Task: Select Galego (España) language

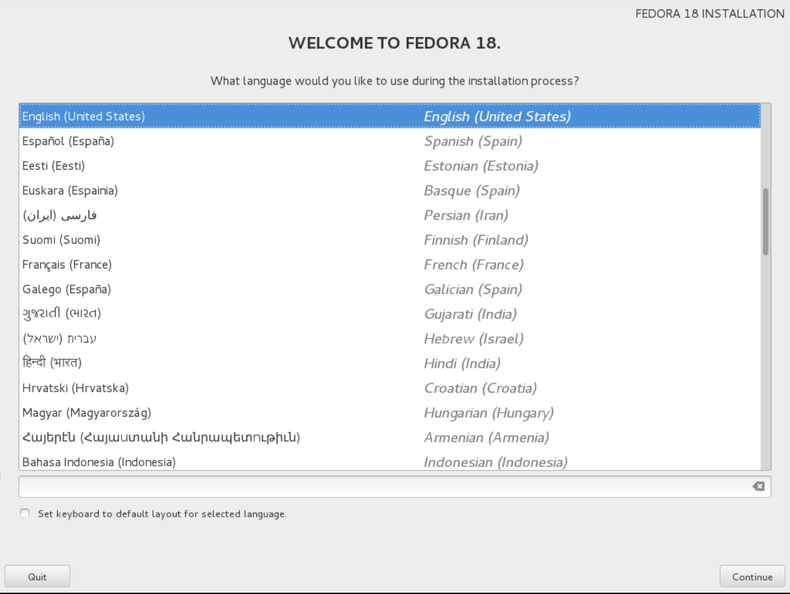Action: [x=390, y=289]
